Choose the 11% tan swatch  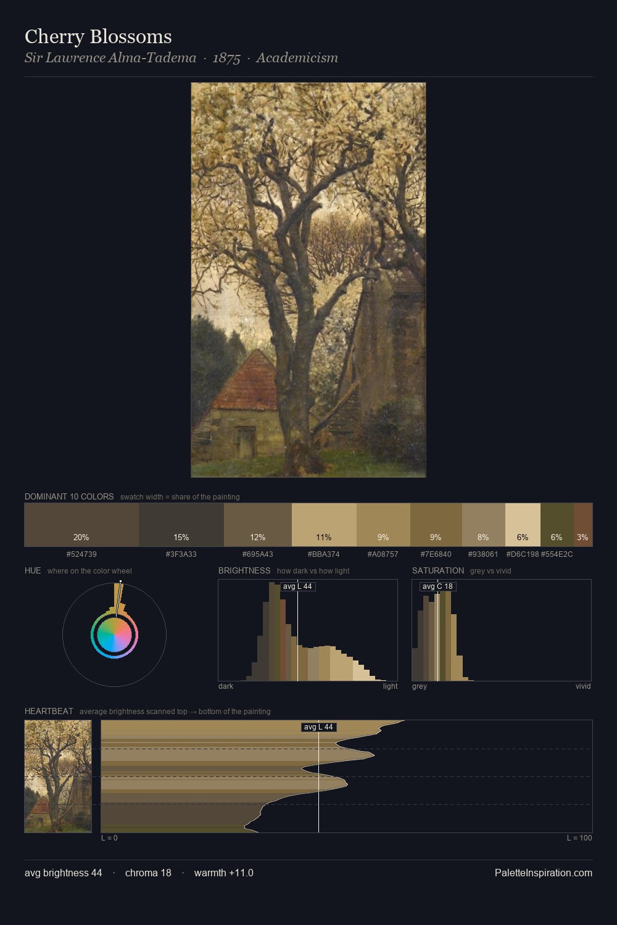[324, 525]
